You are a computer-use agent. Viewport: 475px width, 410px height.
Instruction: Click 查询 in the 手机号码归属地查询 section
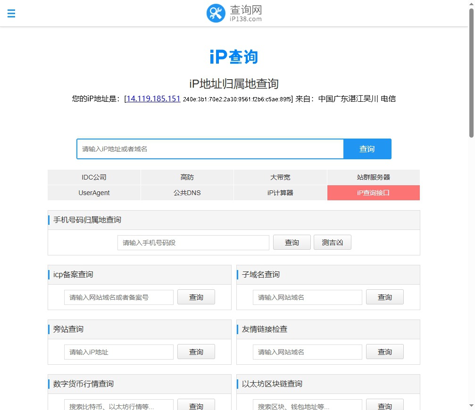[x=292, y=242]
